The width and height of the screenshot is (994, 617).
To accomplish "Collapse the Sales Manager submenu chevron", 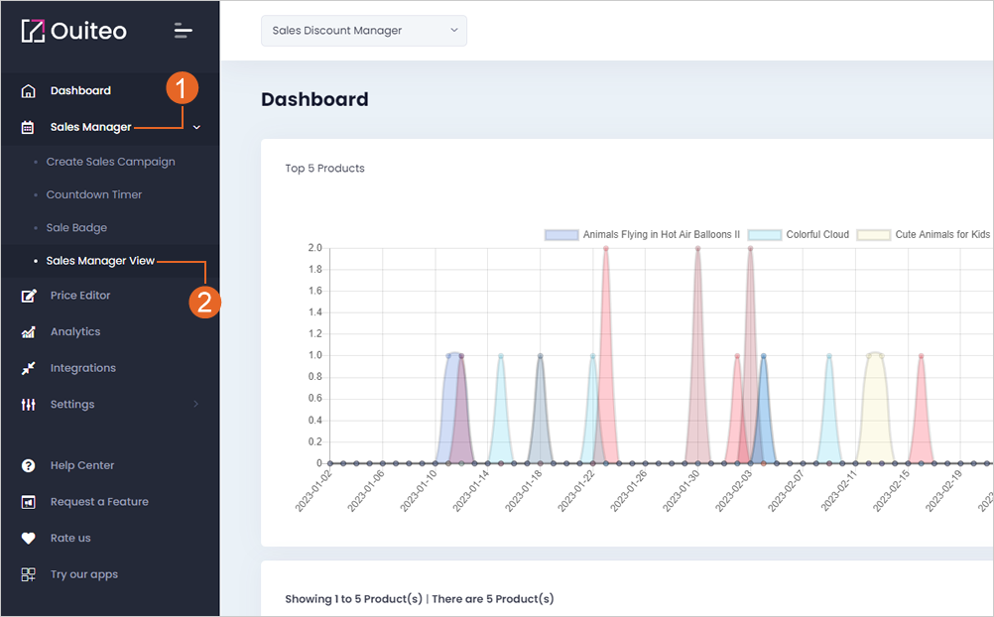I will click(x=196, y=127).
